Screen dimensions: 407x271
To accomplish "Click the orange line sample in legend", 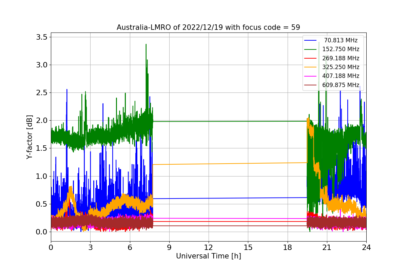I will 311,67.
